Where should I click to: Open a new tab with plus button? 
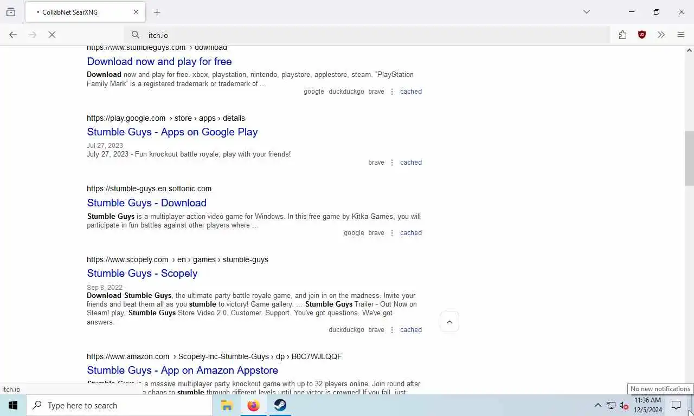point(157,12)
